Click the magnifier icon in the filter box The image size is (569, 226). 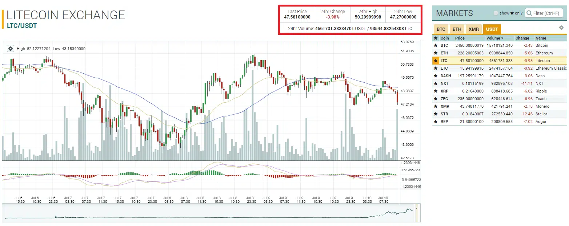(x=529, y=13)
